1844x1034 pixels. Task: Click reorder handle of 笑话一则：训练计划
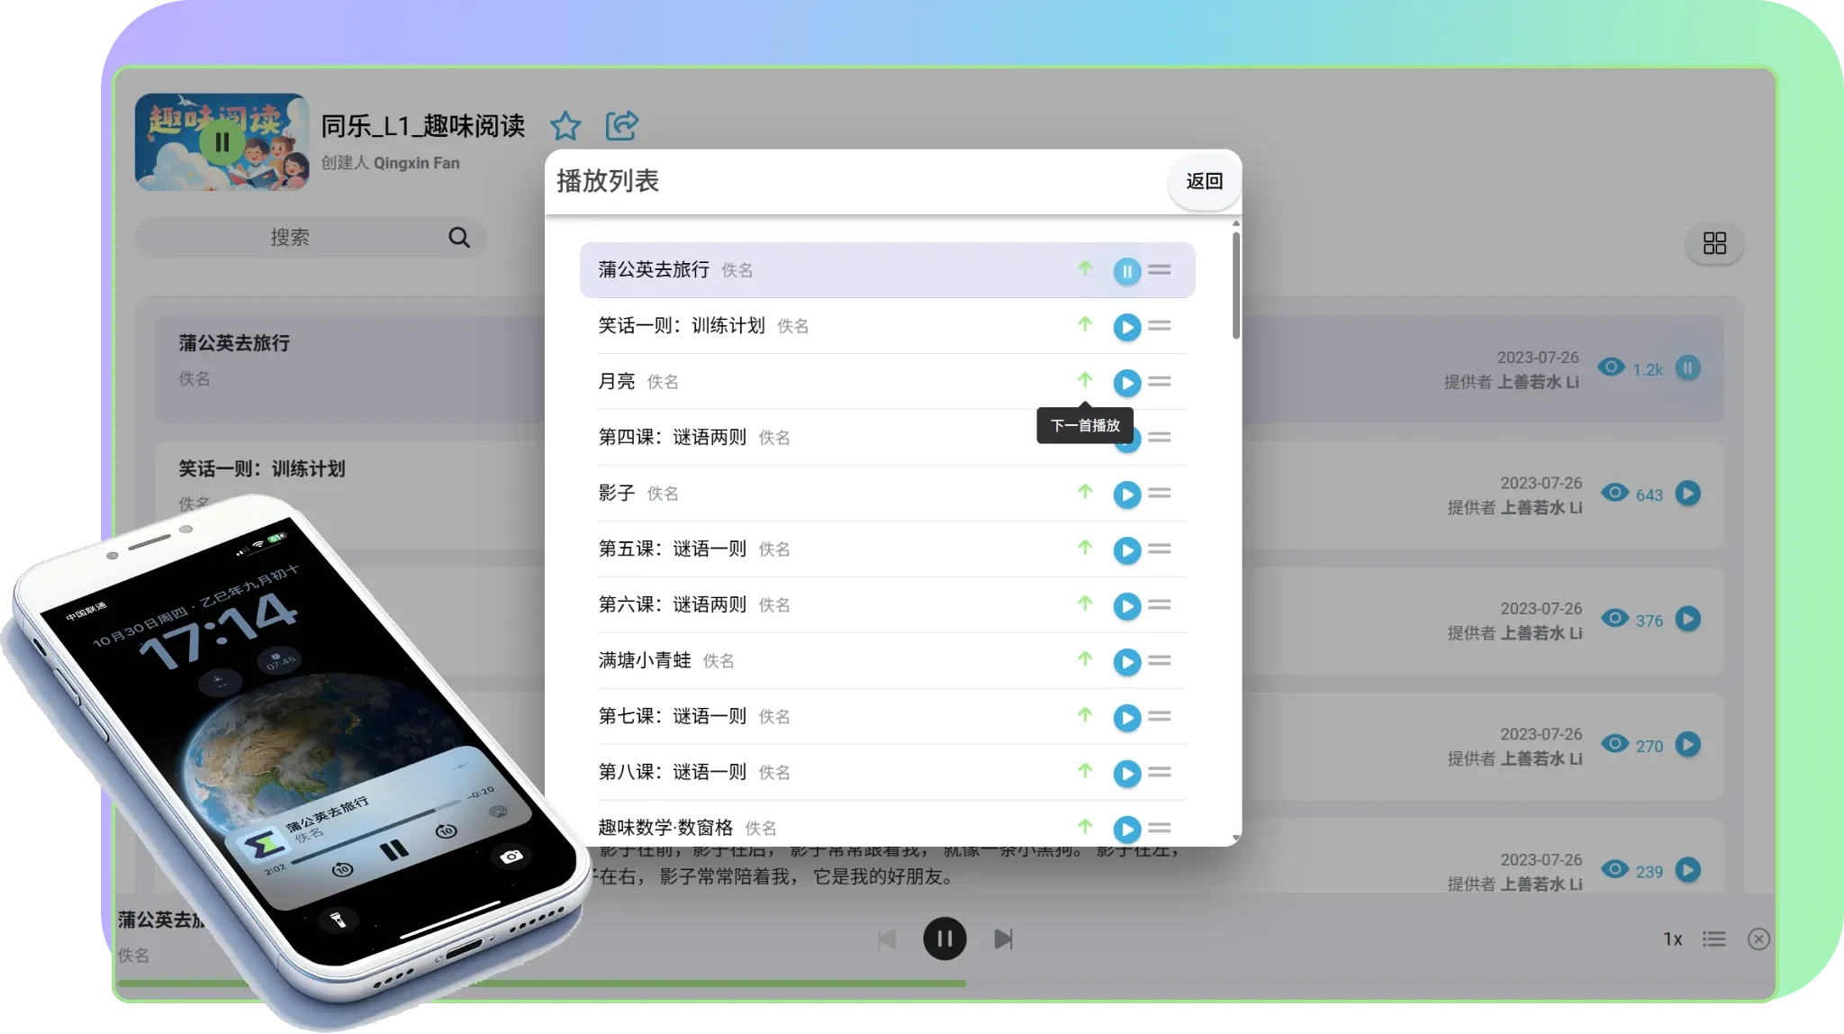pos(1160,325)
